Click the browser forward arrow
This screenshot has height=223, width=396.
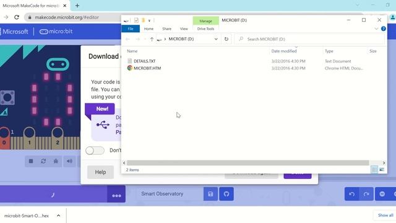[6, 17]
